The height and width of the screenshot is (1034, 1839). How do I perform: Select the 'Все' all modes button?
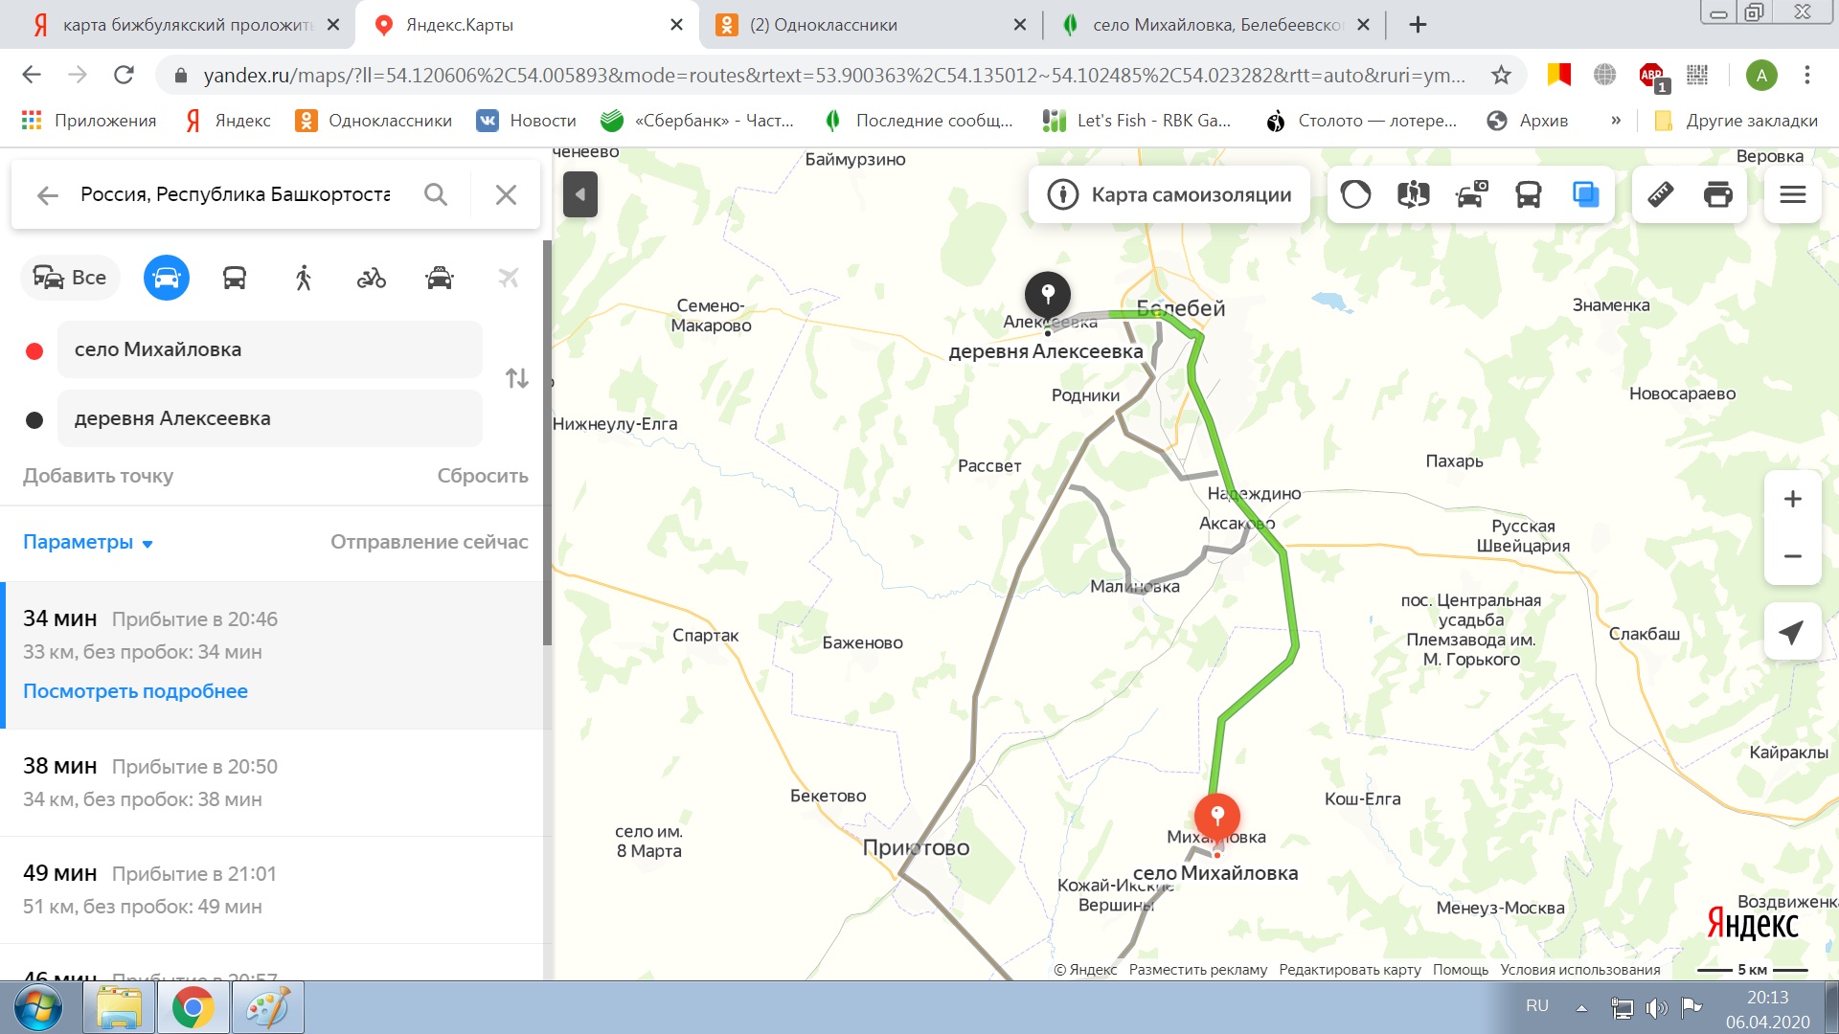(x=70, y=278)
